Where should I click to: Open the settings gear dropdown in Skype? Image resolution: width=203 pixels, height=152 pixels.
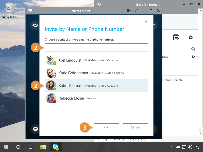pos(192,37)
